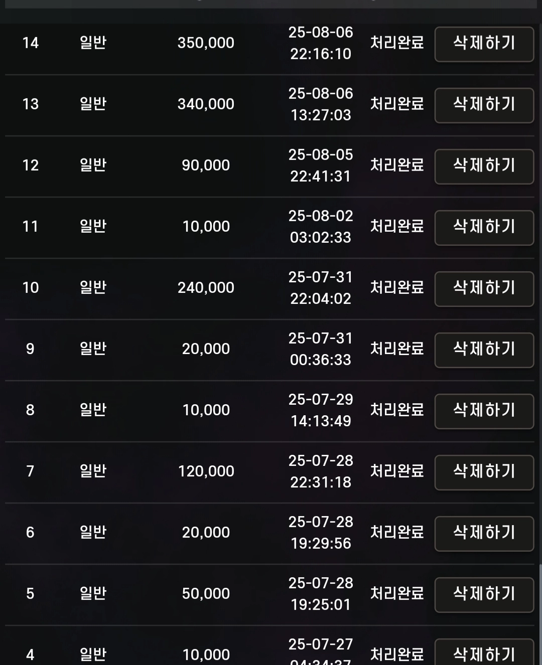Select the 350,000 amount cell
This screenshot has height=665, width=542.
coord(206,43)
